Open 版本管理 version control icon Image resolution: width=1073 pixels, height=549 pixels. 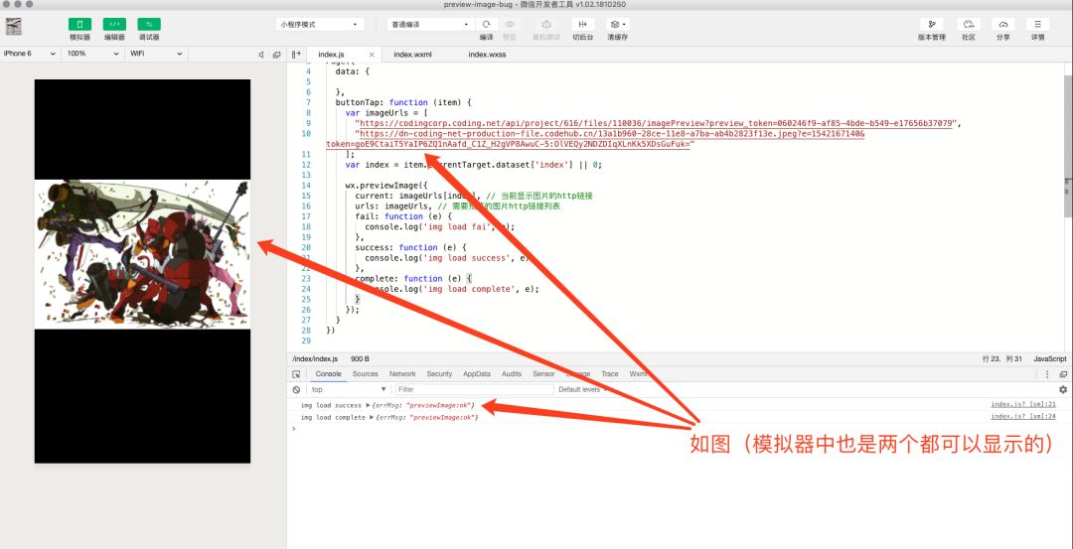point(931,24)
